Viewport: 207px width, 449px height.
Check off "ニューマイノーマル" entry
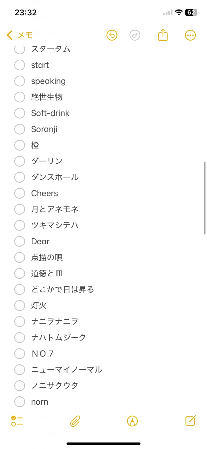tap(19, 370)
